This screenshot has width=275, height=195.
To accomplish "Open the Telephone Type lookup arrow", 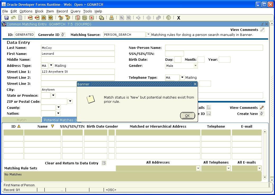I will pyautogui.click(x=182, y=77).
